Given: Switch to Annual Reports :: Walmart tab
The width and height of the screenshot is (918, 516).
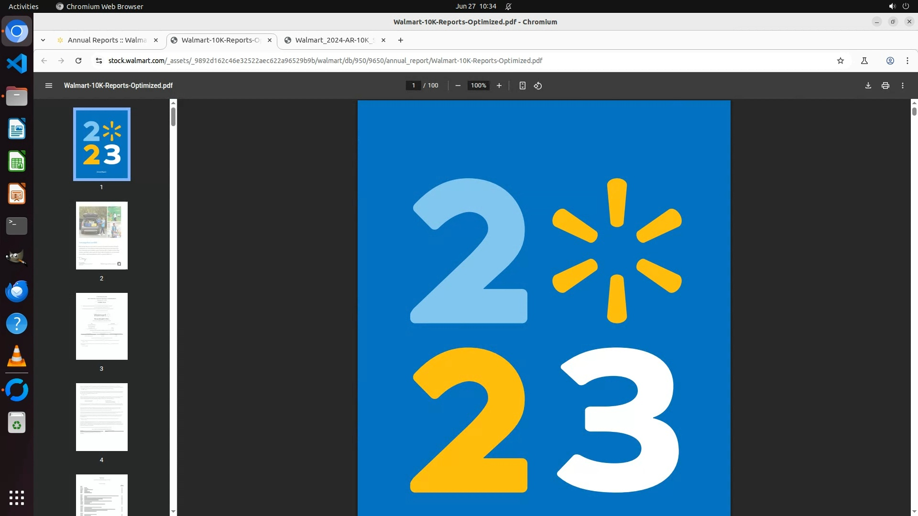Looking at the screenshot, I should pyautogui.click(x=107, y=40).
